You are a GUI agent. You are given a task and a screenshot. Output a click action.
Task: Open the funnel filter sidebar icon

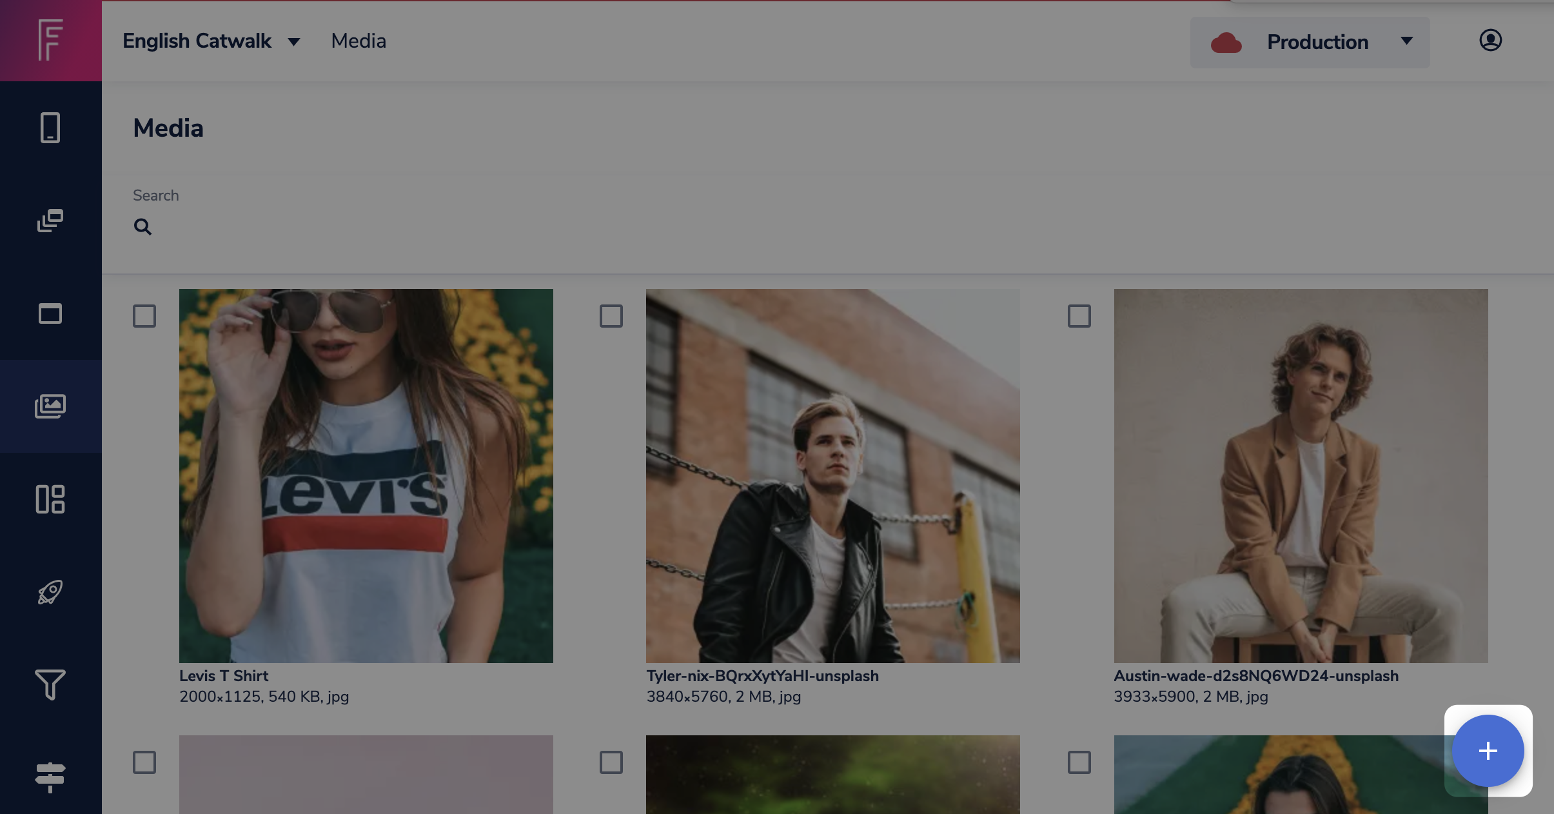50,685
